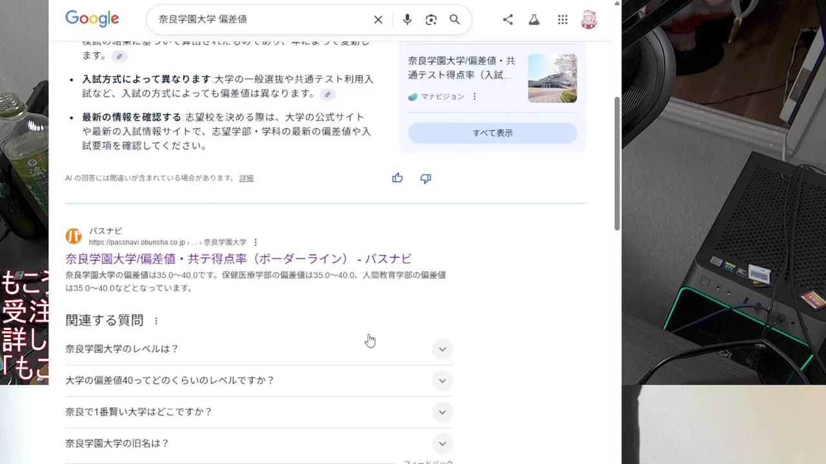Click the link chip after 変動します
Viewport: 826px width, 464px height.
[119, 56]
